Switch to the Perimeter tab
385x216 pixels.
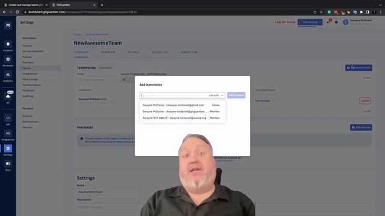pos(108,52)
